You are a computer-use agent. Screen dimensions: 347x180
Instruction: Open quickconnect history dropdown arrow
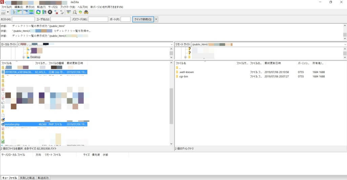pos(156,19)
